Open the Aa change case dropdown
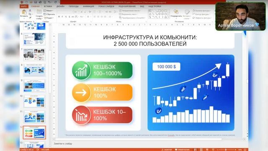Viewport: 268px width, 151px height. [82, 17]
